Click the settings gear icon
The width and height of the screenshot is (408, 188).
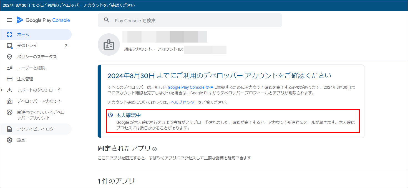[x=9, y=140]
